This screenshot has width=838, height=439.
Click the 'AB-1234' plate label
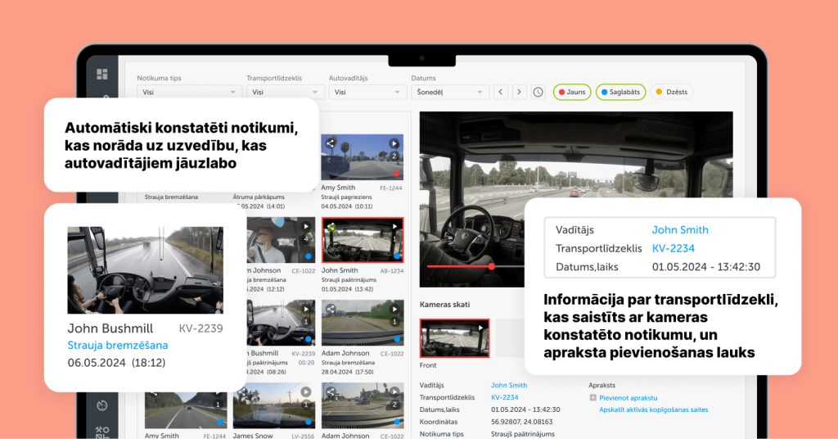click(x=392, y=271)
